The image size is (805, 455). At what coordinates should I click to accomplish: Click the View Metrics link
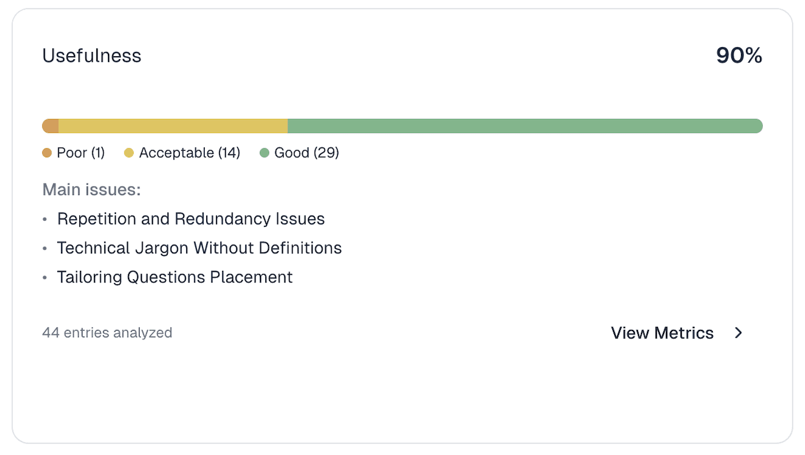pyautogui.click(x=662, y=333)
